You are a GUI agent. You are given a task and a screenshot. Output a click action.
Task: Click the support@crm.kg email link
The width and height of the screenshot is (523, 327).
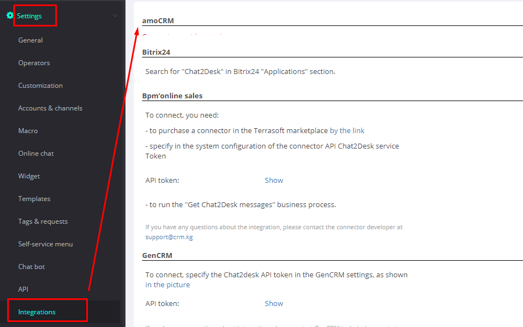(x=169, y=237)
